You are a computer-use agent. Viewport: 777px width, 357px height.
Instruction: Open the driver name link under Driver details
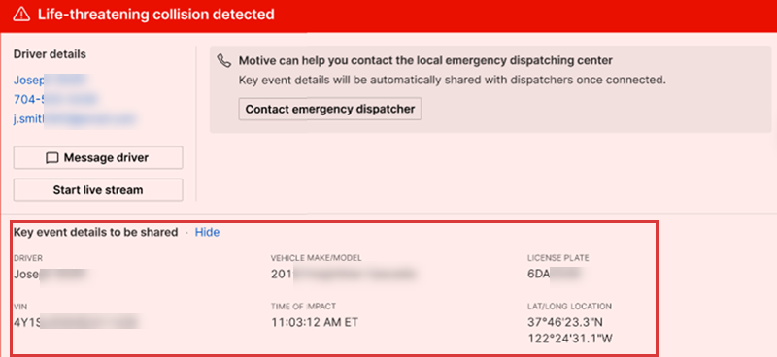(x=51, y=81)
